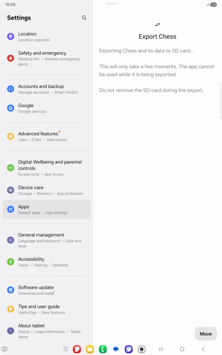
Task: Tap the Device care icon
Action: pyautogui.click(x=11, y=190)
